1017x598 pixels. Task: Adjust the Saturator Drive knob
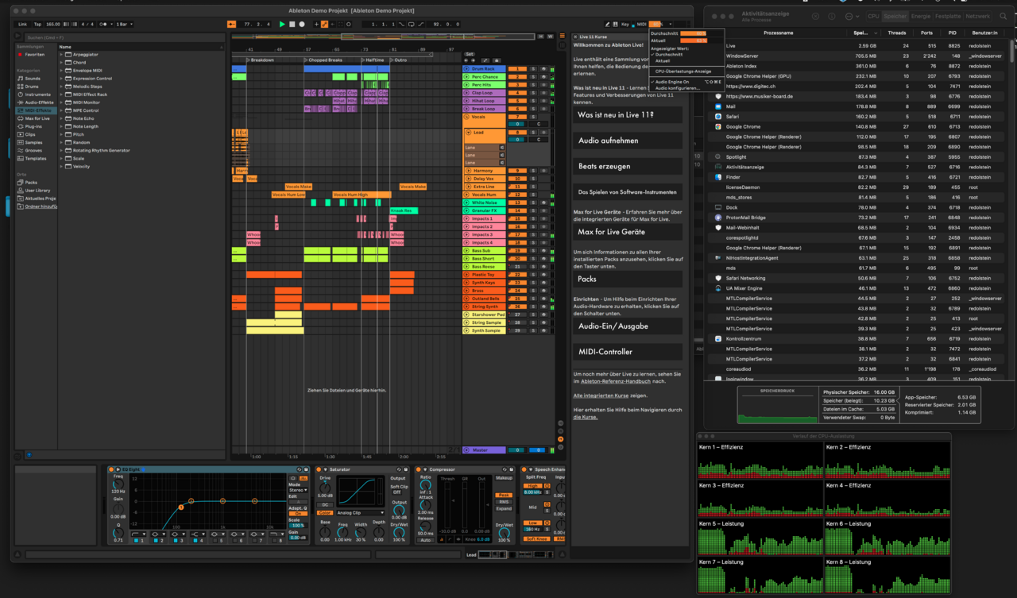[x=325, y=488]
